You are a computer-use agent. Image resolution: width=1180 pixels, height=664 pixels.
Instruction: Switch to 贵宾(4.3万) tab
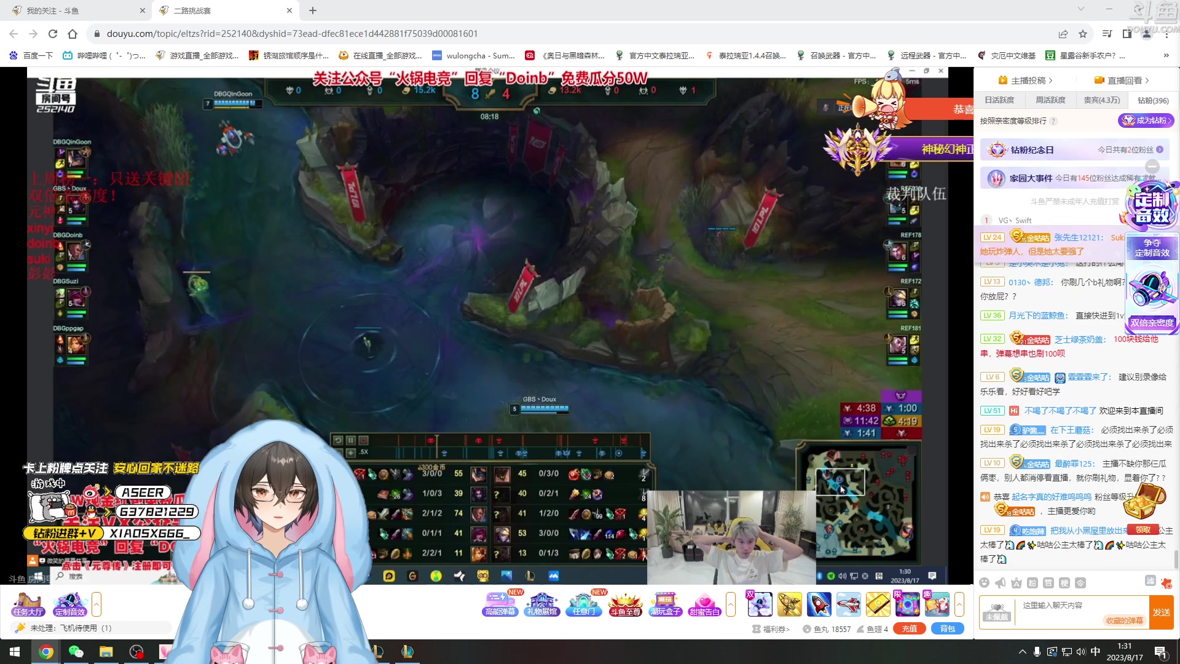(1102, 100)
